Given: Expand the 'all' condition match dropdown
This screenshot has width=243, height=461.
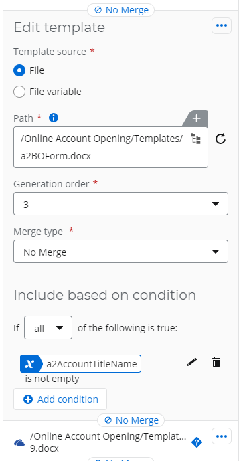Looking at the screenshot, I should pos(48,328).
